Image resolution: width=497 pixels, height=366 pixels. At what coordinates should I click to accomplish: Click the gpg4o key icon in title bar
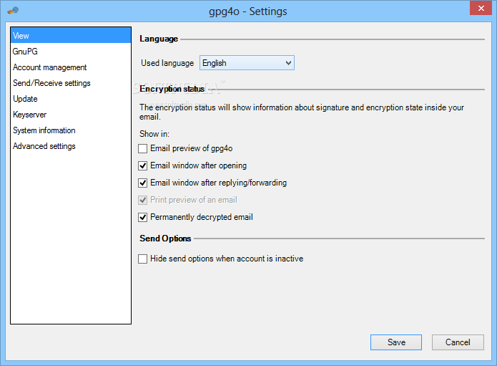[13, 11]
